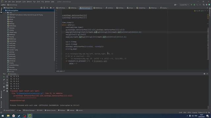Open Yandex Browser from taskbar
211x118 pixels.
click(x=14, y=116)
